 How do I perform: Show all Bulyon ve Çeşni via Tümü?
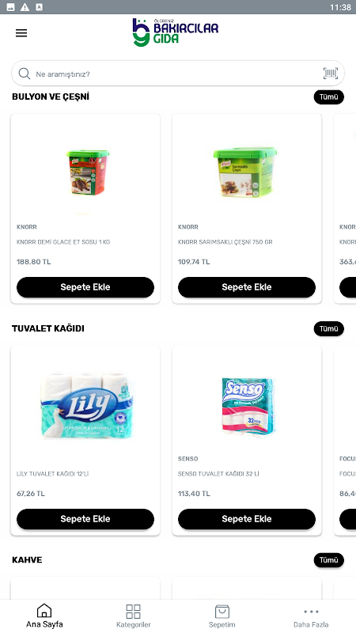click(329, 97)
